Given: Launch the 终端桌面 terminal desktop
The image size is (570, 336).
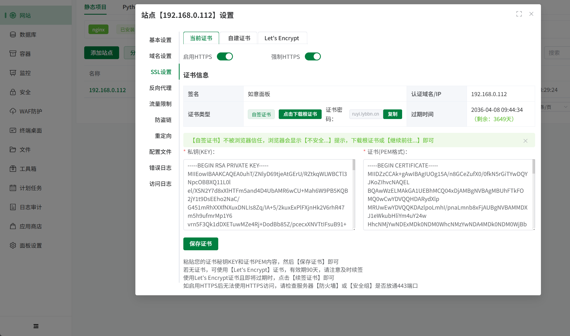Looking at the screenshot, I should point(31,130).
